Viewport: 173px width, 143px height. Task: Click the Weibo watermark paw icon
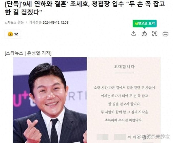139,137
